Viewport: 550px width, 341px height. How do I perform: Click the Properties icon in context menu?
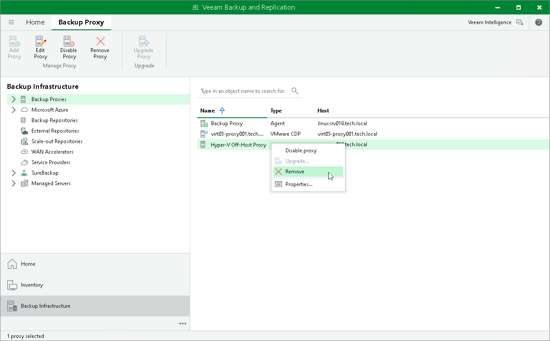click(x=278, y=184)
